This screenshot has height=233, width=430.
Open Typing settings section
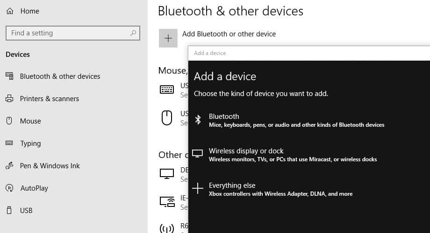[30, 144]
